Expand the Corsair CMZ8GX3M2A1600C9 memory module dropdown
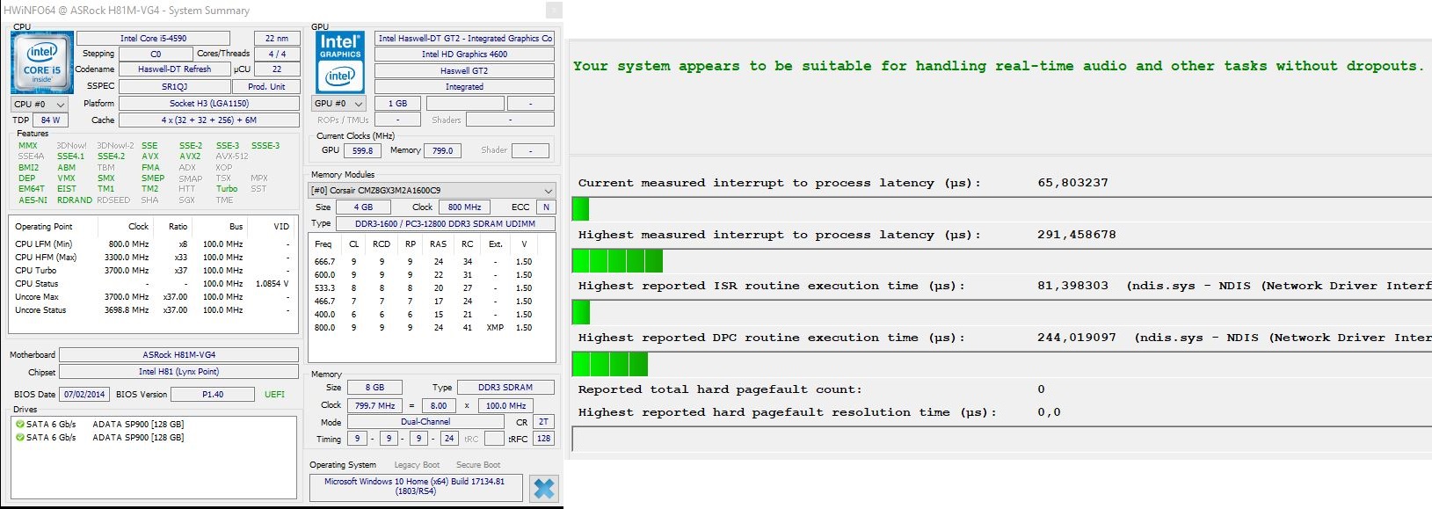Image resolution: width=1432 pixels, height=509 pixels. point(432,190)
